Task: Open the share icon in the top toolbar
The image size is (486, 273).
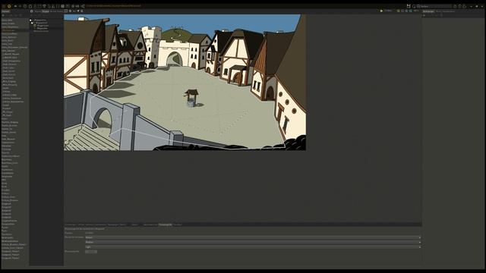Action: [83, 6]
